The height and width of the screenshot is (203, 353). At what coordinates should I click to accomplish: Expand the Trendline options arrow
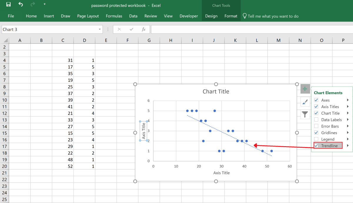coord(348,145)
